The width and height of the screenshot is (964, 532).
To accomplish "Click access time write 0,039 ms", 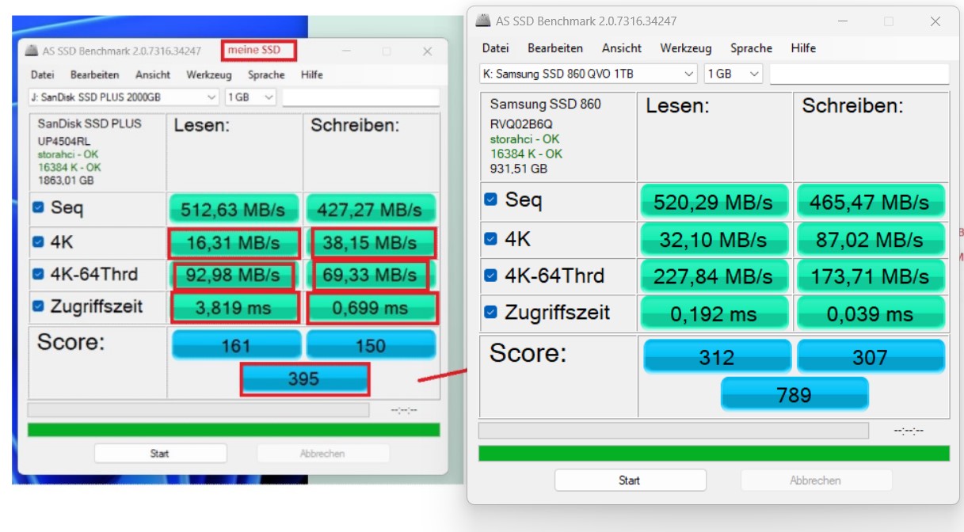I will point(870,313).
